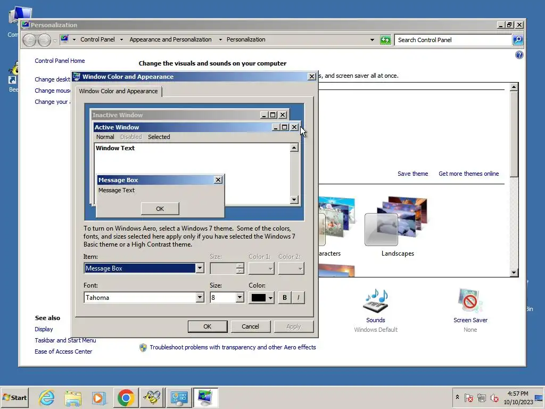Click the Show desktop tray icon

pos(539,397)
